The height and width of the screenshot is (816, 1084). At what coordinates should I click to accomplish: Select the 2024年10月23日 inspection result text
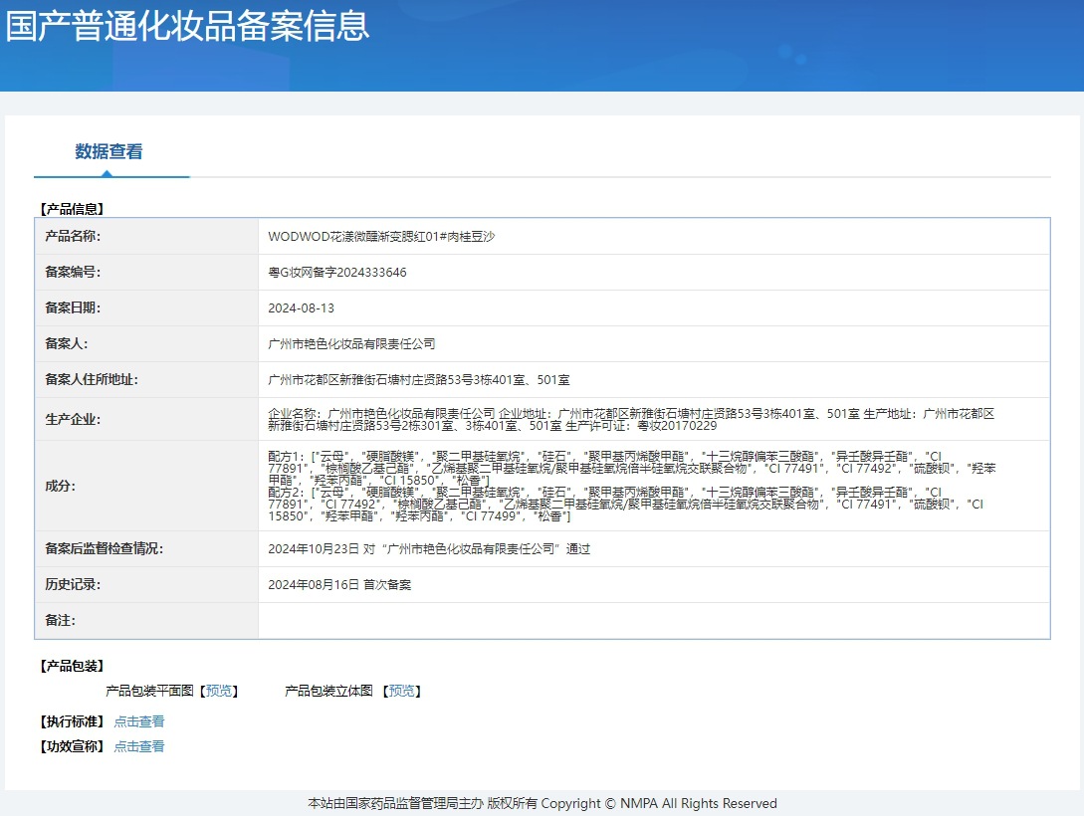(x=429, y=548)
